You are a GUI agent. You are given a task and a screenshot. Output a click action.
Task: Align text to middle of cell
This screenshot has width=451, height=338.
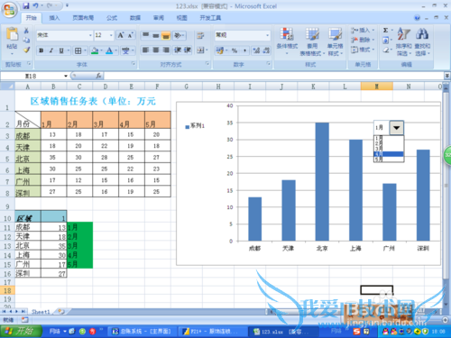click(156, 35)
